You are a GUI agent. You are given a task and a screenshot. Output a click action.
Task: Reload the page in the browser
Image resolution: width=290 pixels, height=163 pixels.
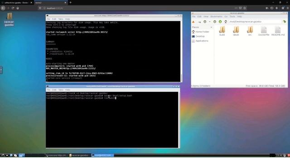pos(13,8)
